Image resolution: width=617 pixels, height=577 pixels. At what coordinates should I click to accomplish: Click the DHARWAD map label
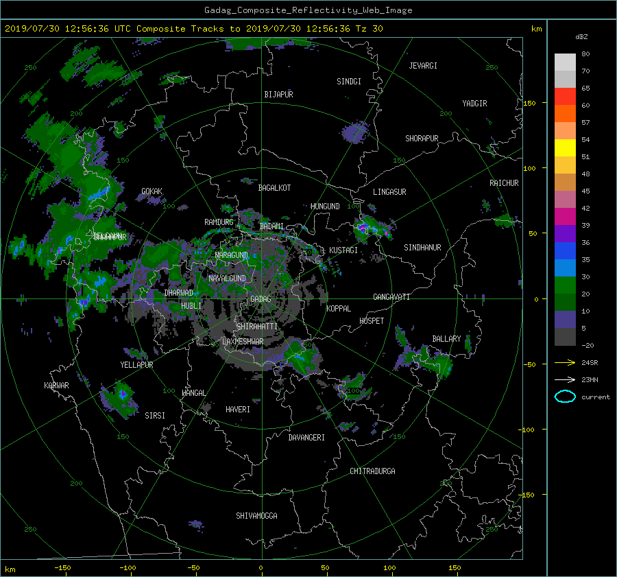click(x=179, y=293)
